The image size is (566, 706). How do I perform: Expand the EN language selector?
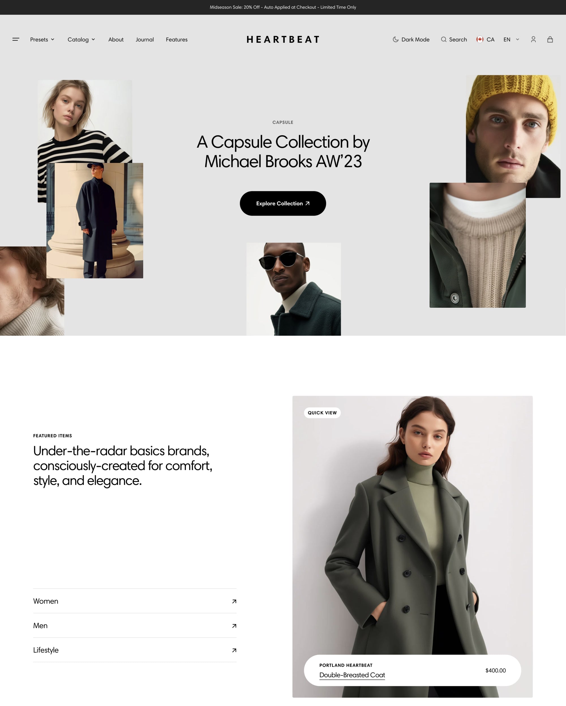coord(511,39)
